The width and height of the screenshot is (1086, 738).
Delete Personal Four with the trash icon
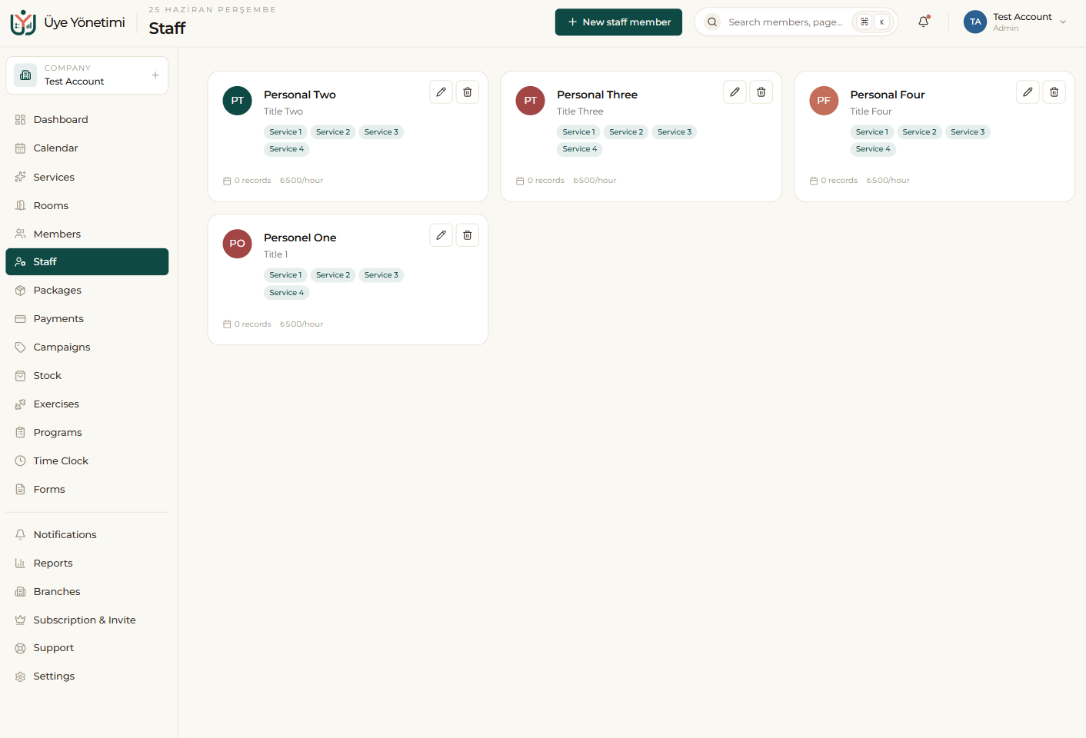point(1054,92)
